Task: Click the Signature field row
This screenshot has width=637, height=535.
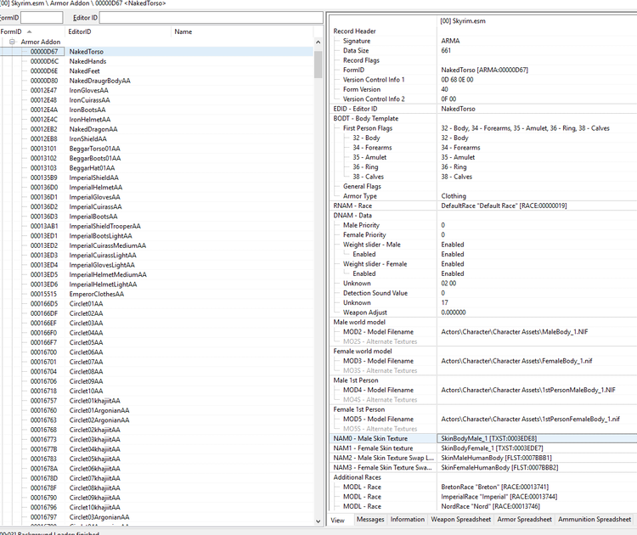Action: (x=483, y=41)
